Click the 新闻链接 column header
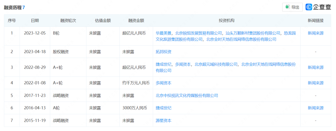 coord(316,21)
